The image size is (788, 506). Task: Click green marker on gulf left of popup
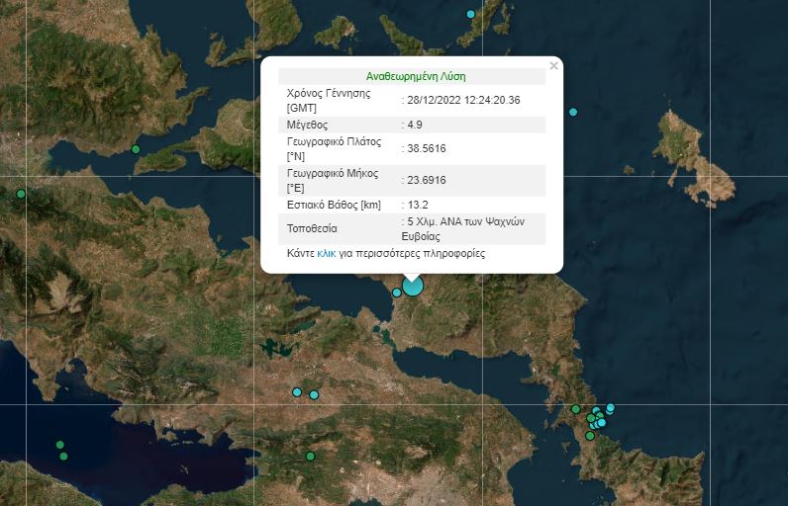[x=136, y=149]
